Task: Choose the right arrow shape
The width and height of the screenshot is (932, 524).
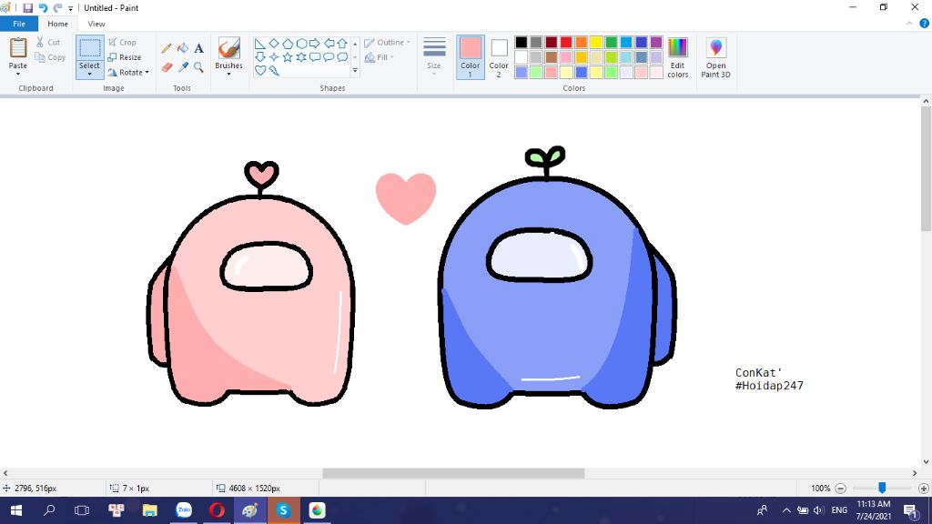Action: [x=314, y=44]
